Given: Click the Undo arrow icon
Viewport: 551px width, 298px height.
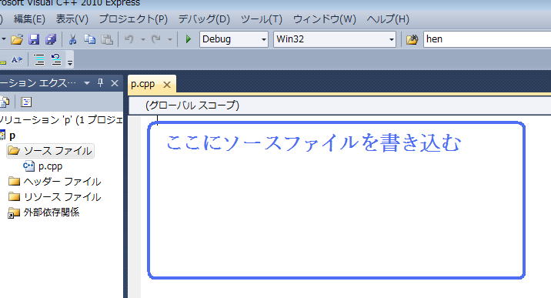Looking at the screenshot, I should pyautogui.click(x=129, y=39).
